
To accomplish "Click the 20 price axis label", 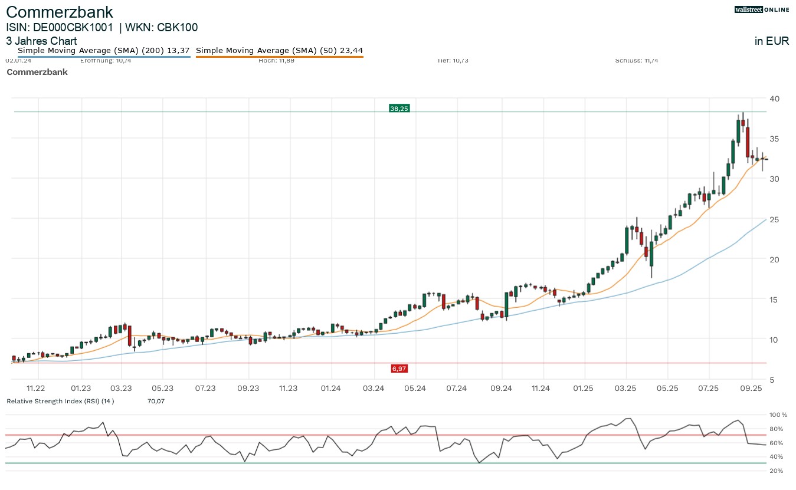I will 774,259.
